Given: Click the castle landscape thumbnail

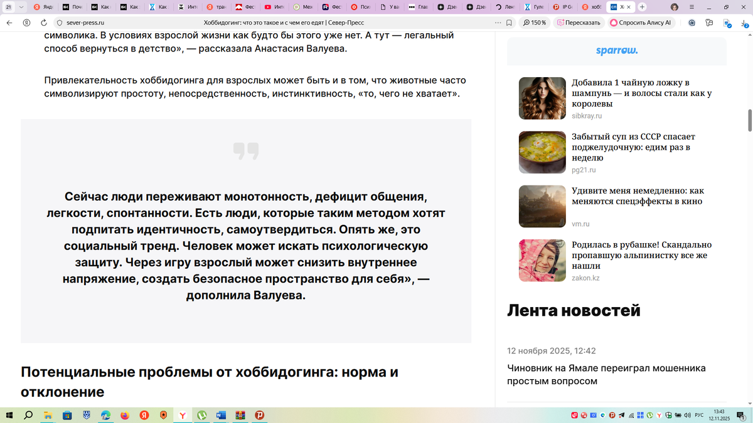Looking at the screenshot, I should [x=543, y=206].
